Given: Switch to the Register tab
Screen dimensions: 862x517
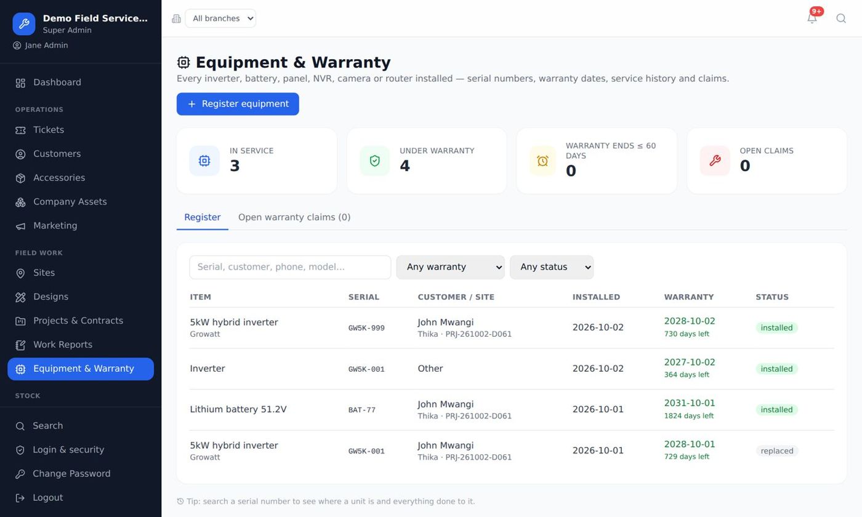Looking at the screenshot, I should [203, 217].
